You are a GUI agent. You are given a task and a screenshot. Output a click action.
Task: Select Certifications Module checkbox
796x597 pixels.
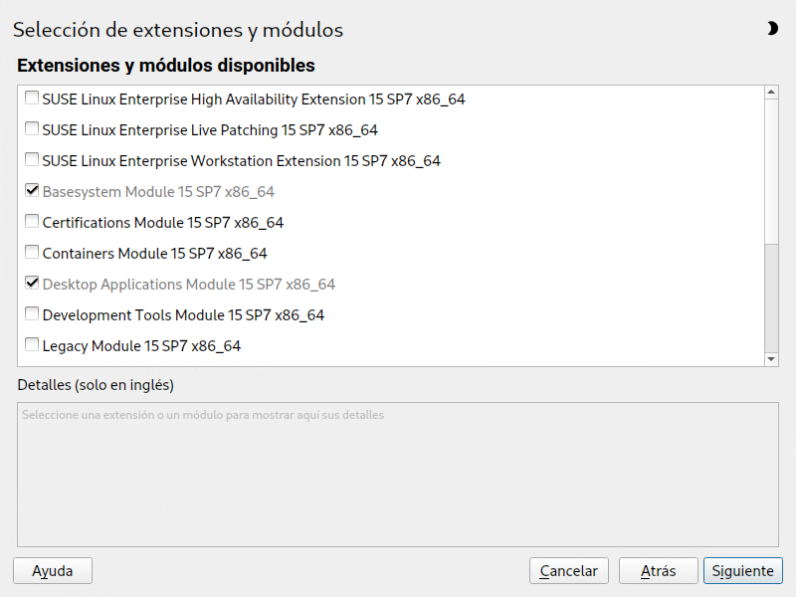tap(32, 221)
